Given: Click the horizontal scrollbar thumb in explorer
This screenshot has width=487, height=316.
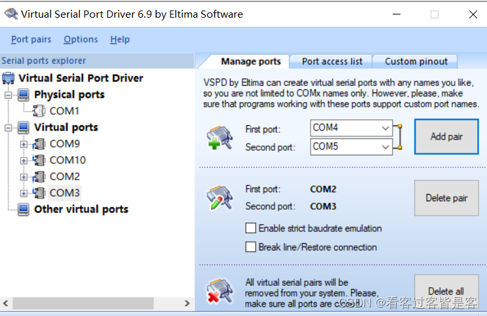Looking at the screenshot, I should coord(83,303).
